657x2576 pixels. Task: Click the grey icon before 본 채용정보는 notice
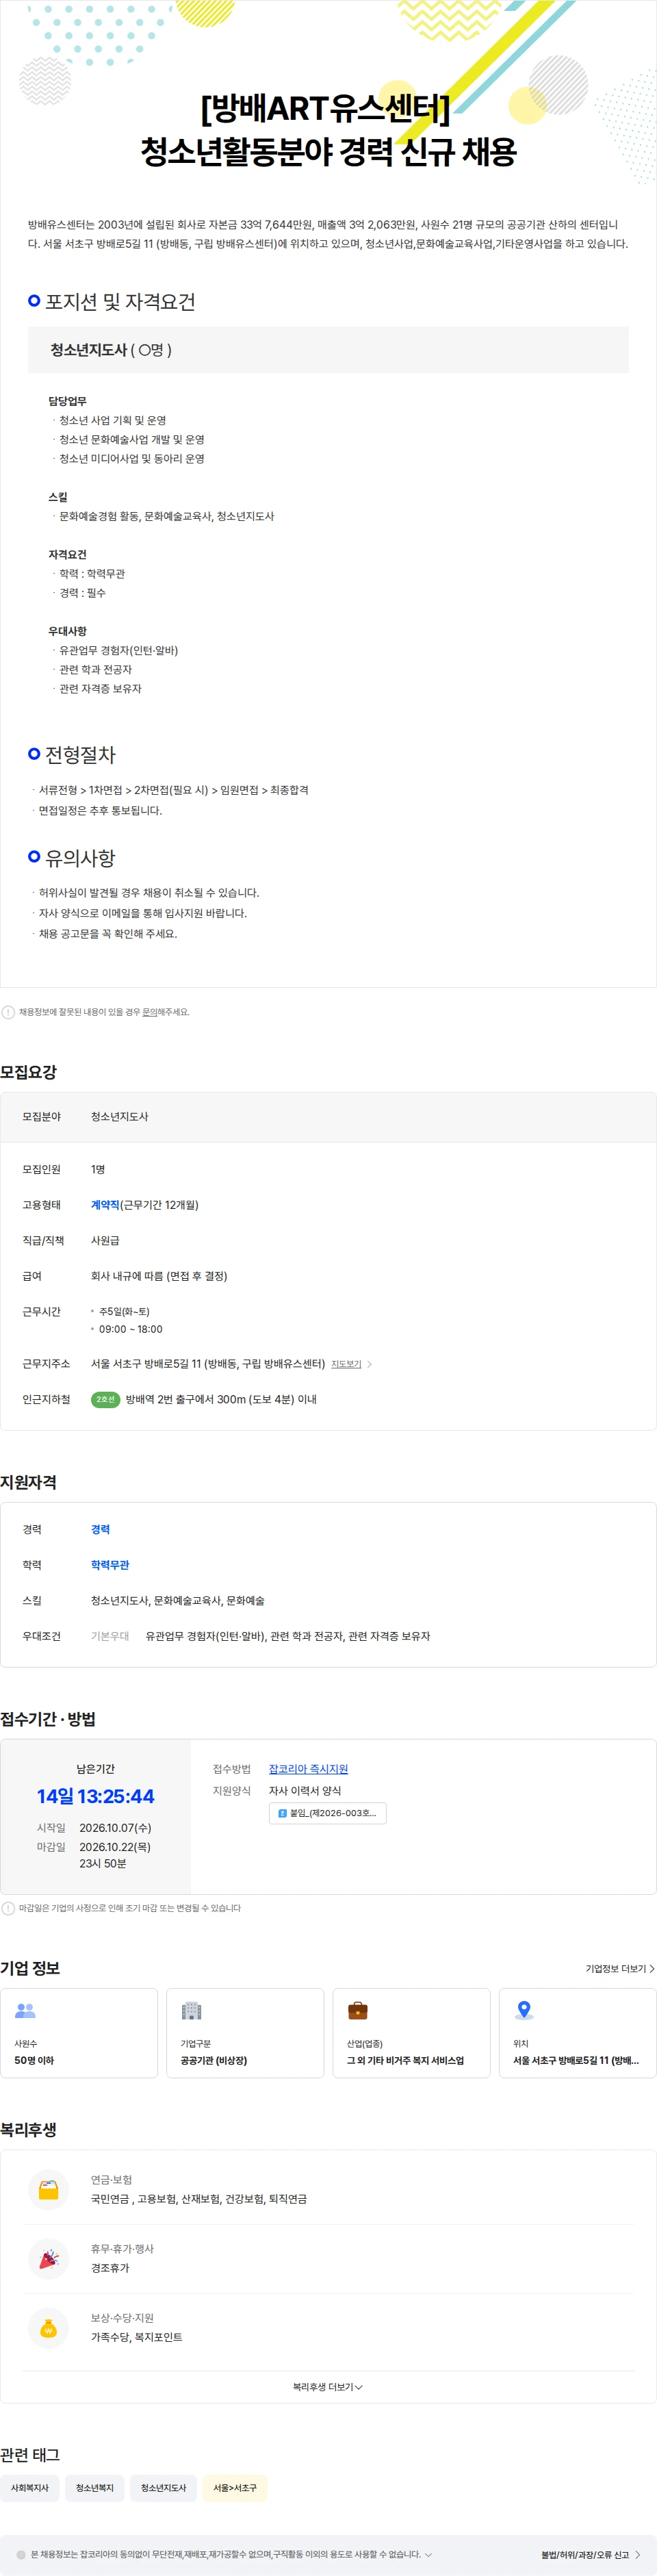[21, 2554]
